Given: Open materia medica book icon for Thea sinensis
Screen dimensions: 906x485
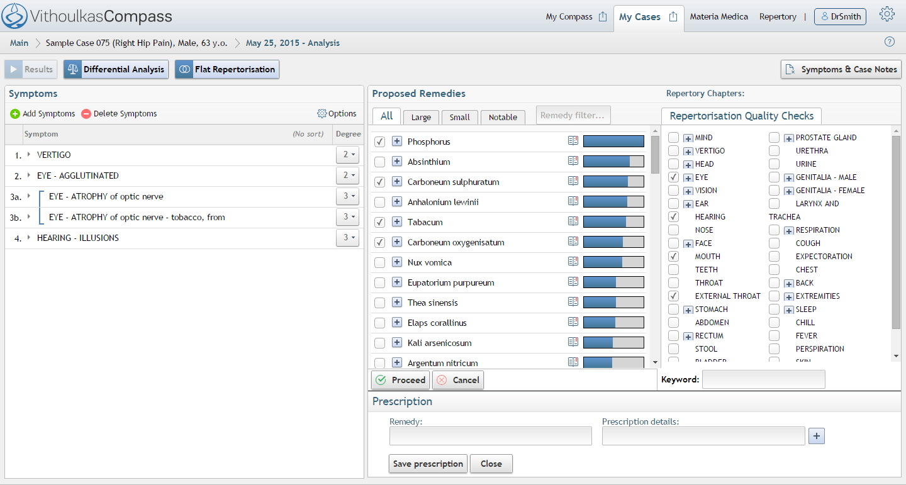Looking at the screenshot, I should pos(573,302).
